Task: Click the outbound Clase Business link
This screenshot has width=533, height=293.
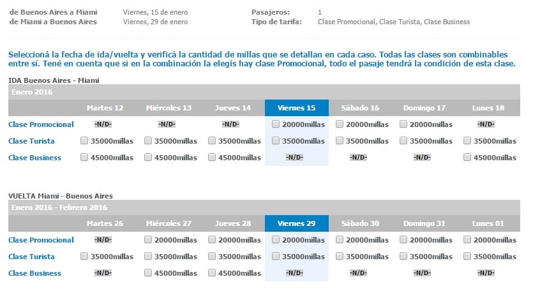Action: tap(34, 158)
